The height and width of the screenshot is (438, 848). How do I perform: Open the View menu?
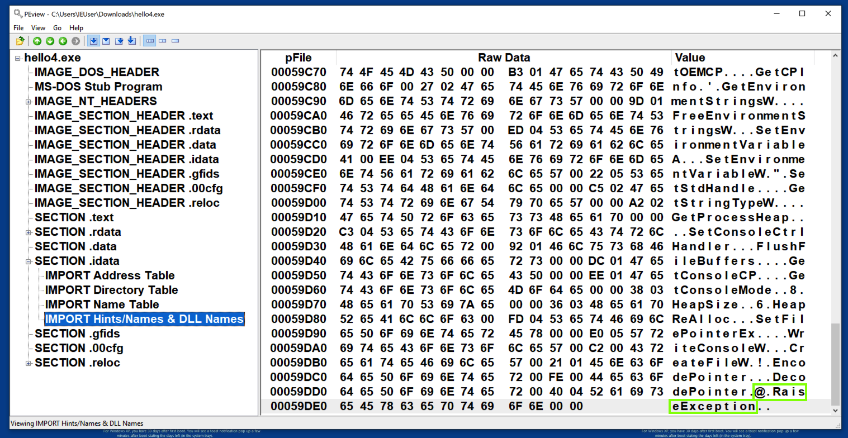(39, 27)
